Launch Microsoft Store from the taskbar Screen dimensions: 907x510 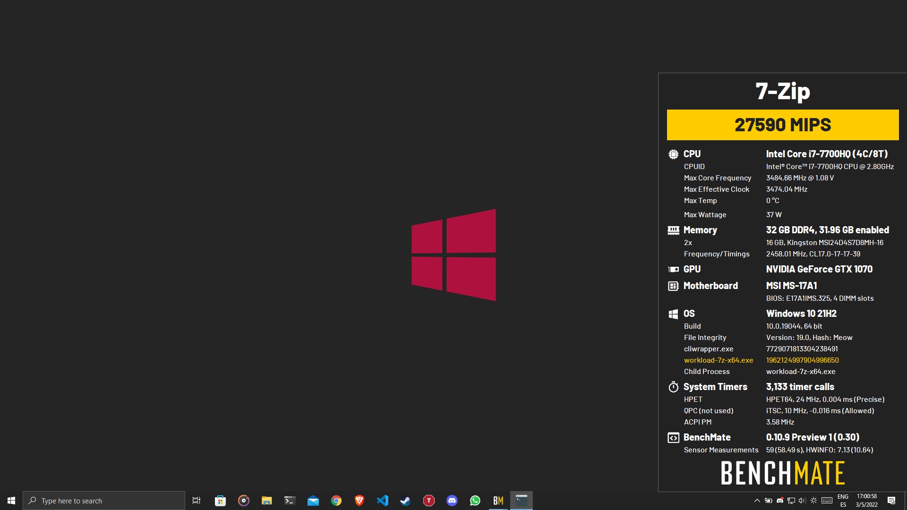[x=220, y=501]
